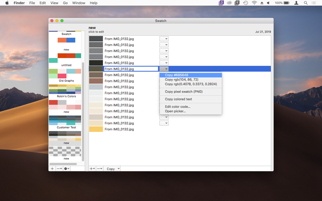Open the Window menu in menu bar
The height and width of the screenshot is (201, 322).
coord(78,3)
